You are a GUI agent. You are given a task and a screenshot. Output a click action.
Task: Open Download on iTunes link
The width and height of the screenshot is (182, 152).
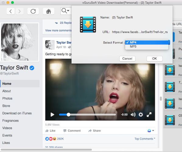tap(17, 113)
